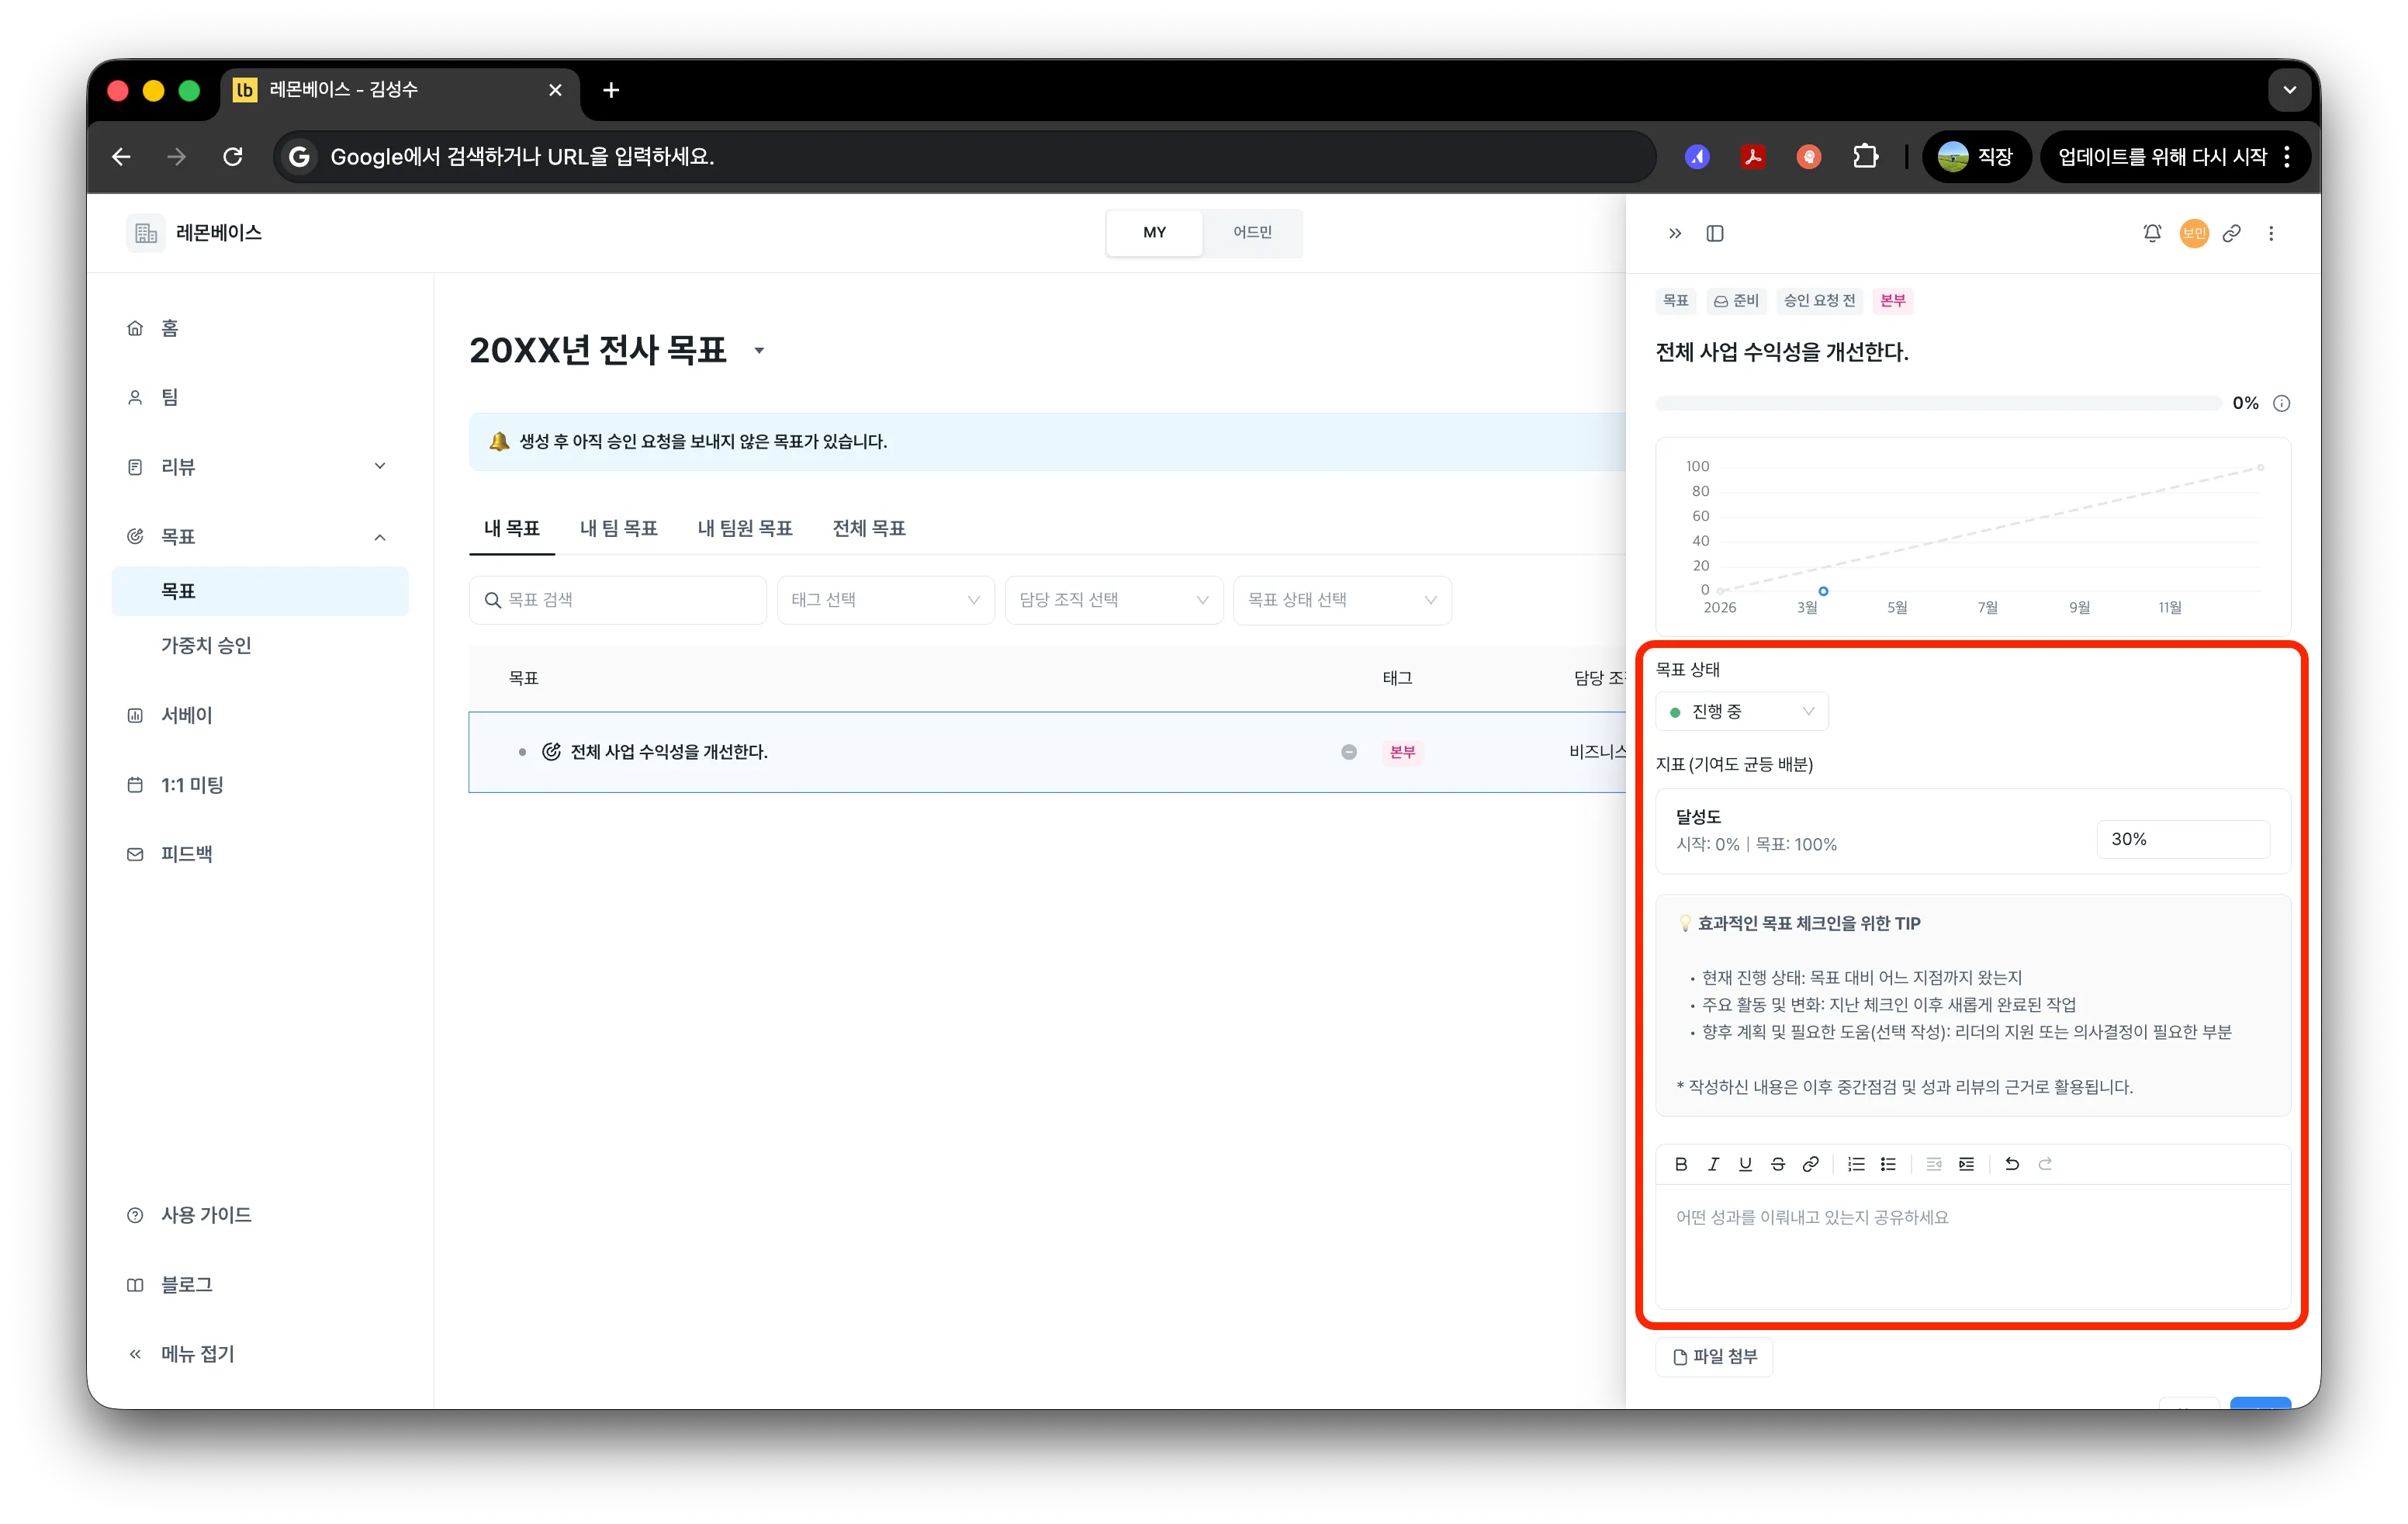Insert a link using the editor toolbar
Screen dimensions: 2408x1524
click(1810, 1163)
